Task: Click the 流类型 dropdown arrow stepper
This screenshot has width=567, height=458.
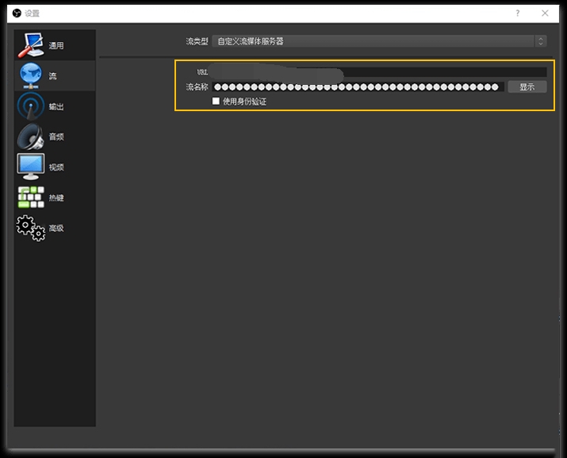Action: click(x=541, y=41)
